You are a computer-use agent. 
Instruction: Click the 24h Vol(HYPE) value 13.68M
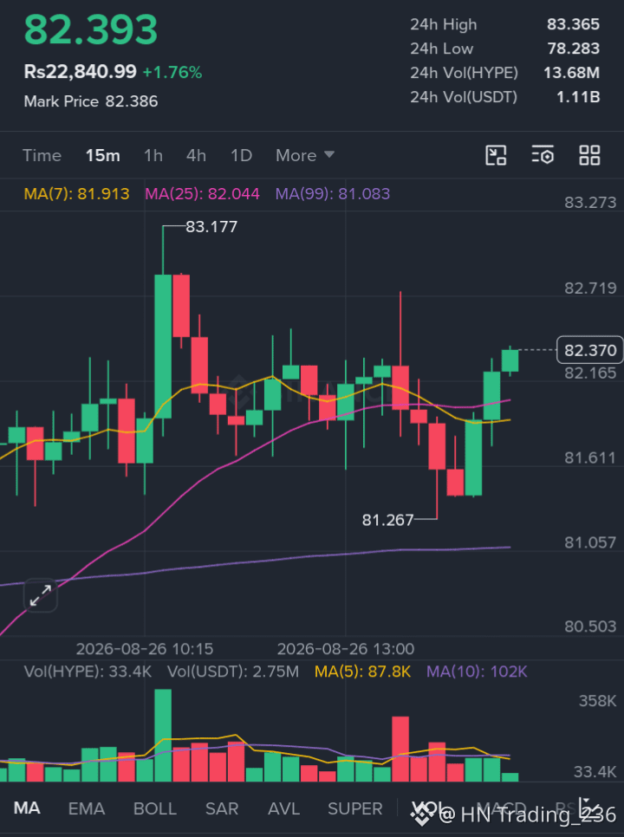[x=572, y=73]
